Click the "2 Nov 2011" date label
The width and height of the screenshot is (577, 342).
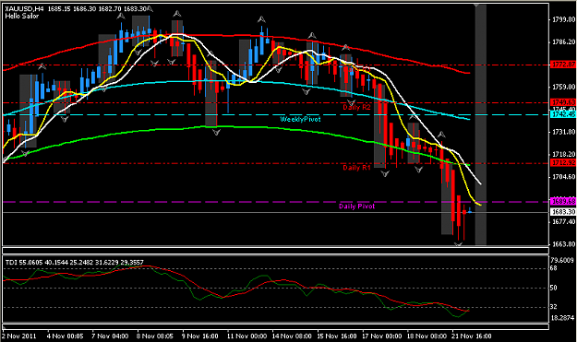19,336
